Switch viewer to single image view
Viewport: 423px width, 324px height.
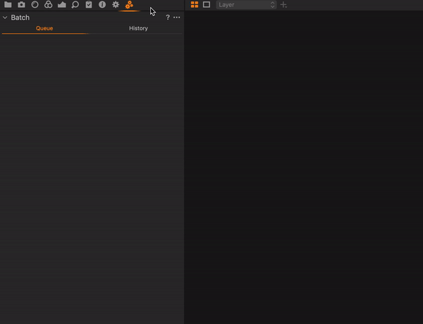pos(207,5)
